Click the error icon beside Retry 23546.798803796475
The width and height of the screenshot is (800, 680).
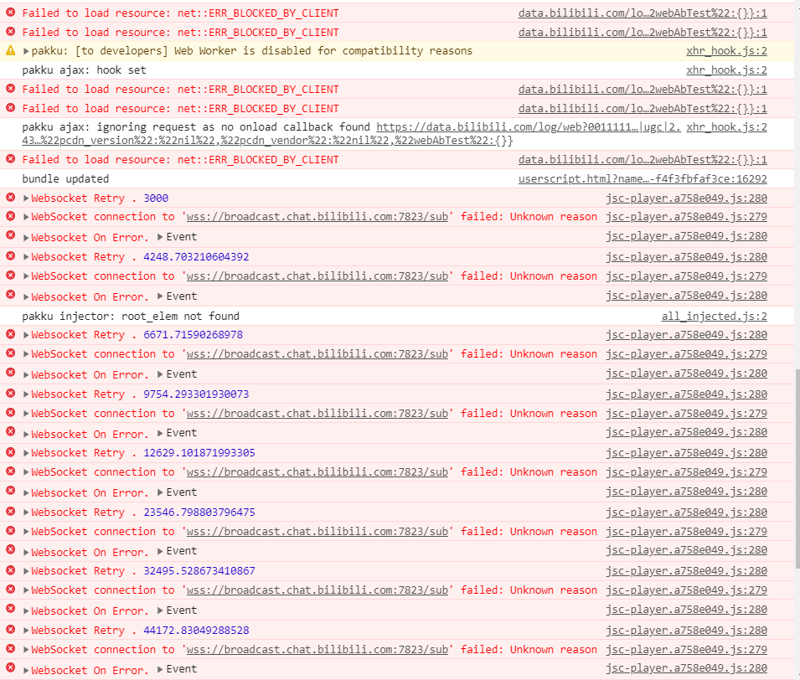(x=10, y=511)
